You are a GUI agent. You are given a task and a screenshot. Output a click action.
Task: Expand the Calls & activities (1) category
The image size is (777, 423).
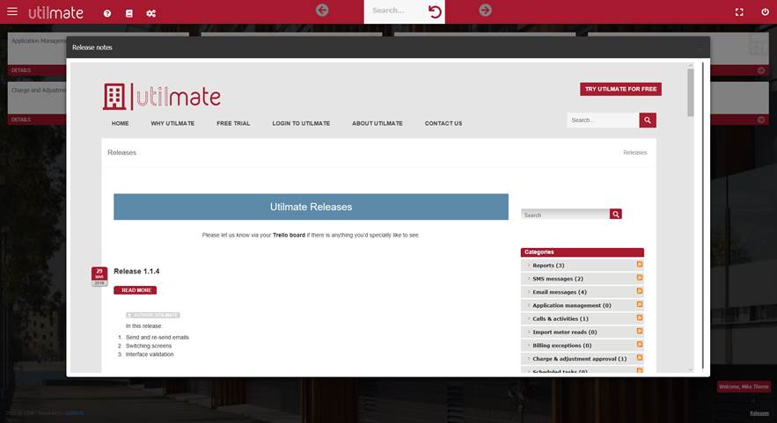click(x=561, y=318)
